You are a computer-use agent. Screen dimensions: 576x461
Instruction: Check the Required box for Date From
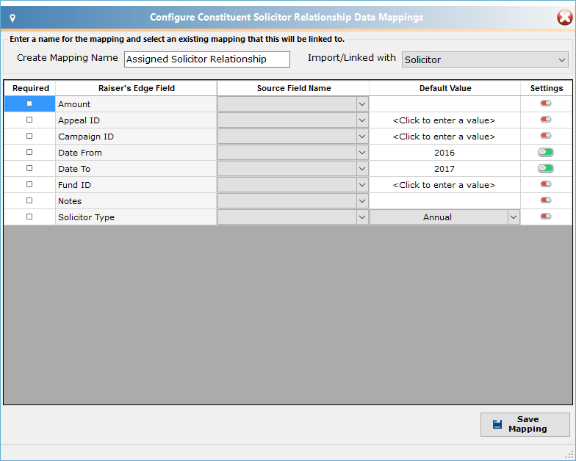29,153
